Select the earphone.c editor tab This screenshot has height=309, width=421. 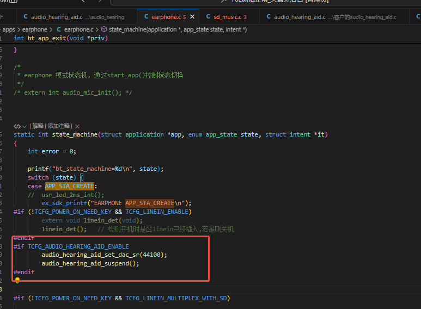[168, 17]
